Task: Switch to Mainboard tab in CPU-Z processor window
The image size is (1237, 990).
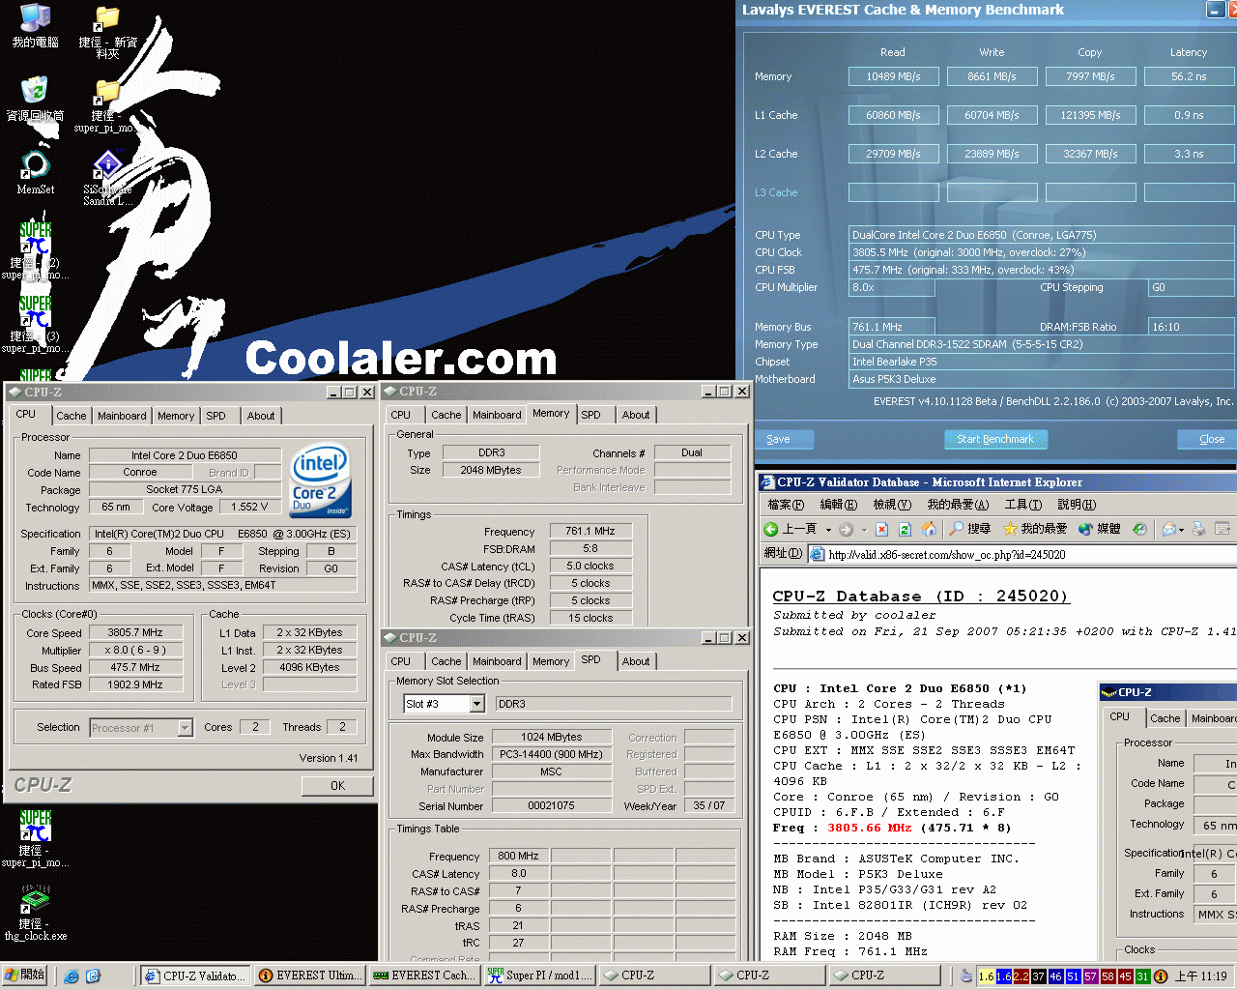Action: [122, 416]
